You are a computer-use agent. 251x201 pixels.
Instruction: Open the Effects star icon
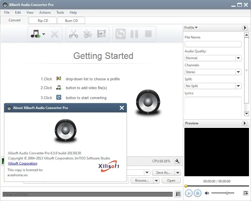pos(88,34)
